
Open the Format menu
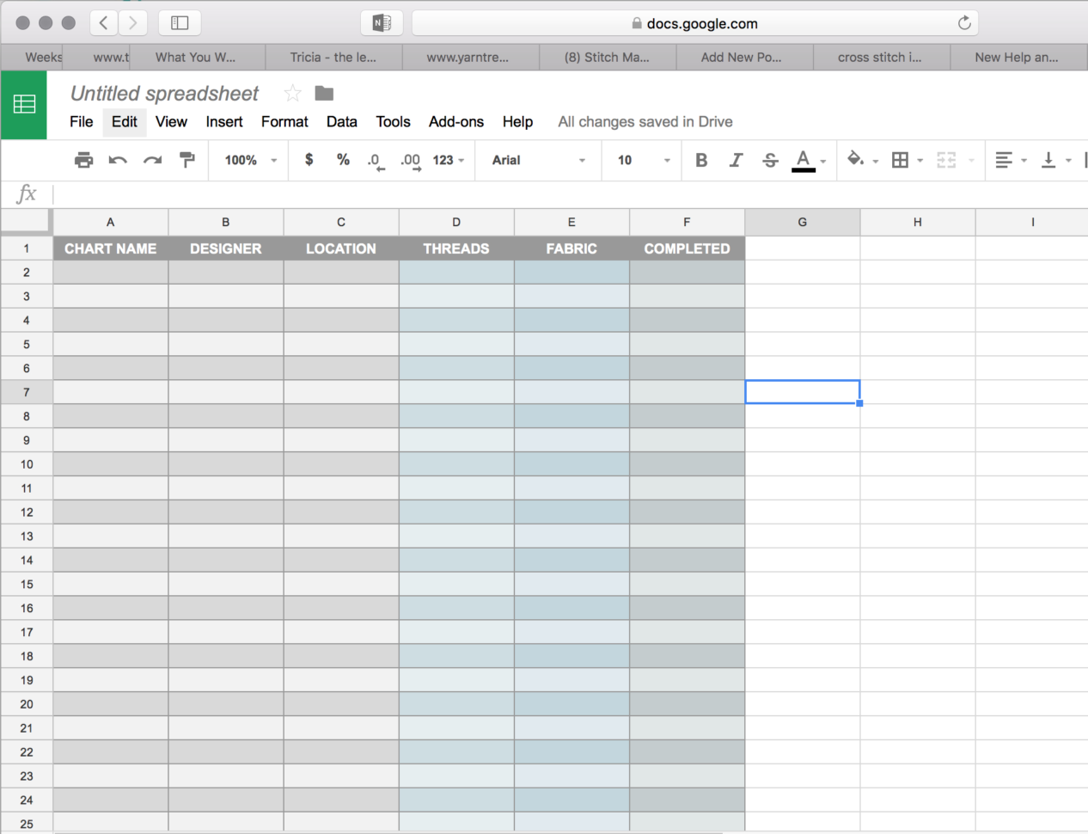284,121
